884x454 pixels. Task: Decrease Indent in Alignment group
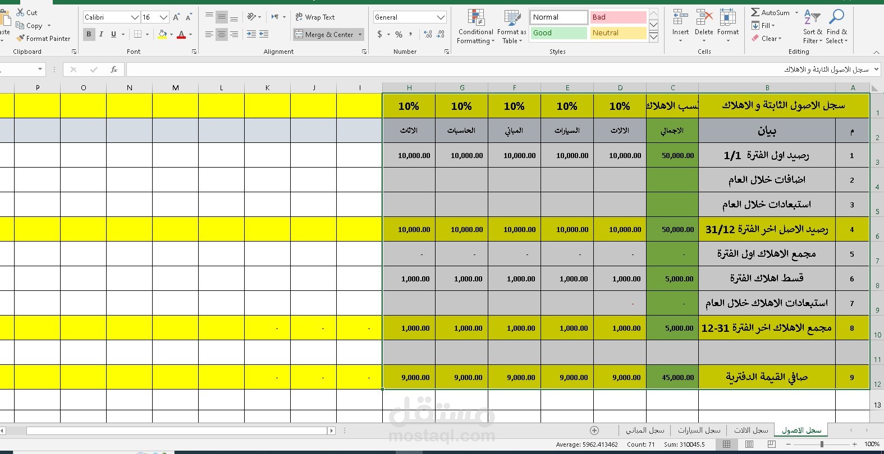251,34
